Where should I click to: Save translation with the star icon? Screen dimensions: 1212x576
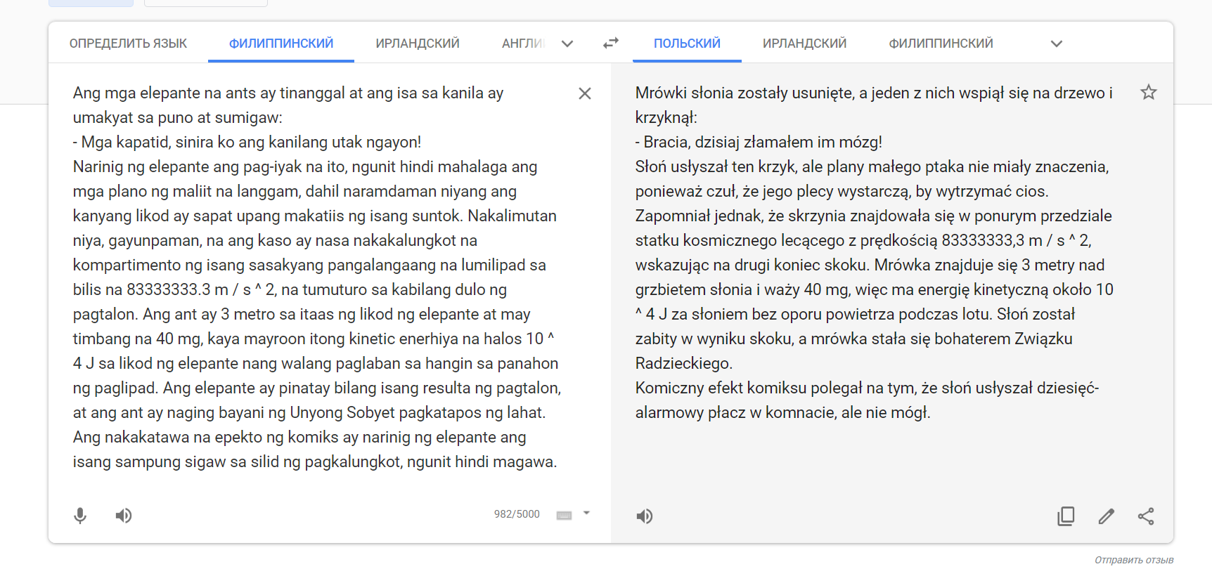tap(1148, 92)
